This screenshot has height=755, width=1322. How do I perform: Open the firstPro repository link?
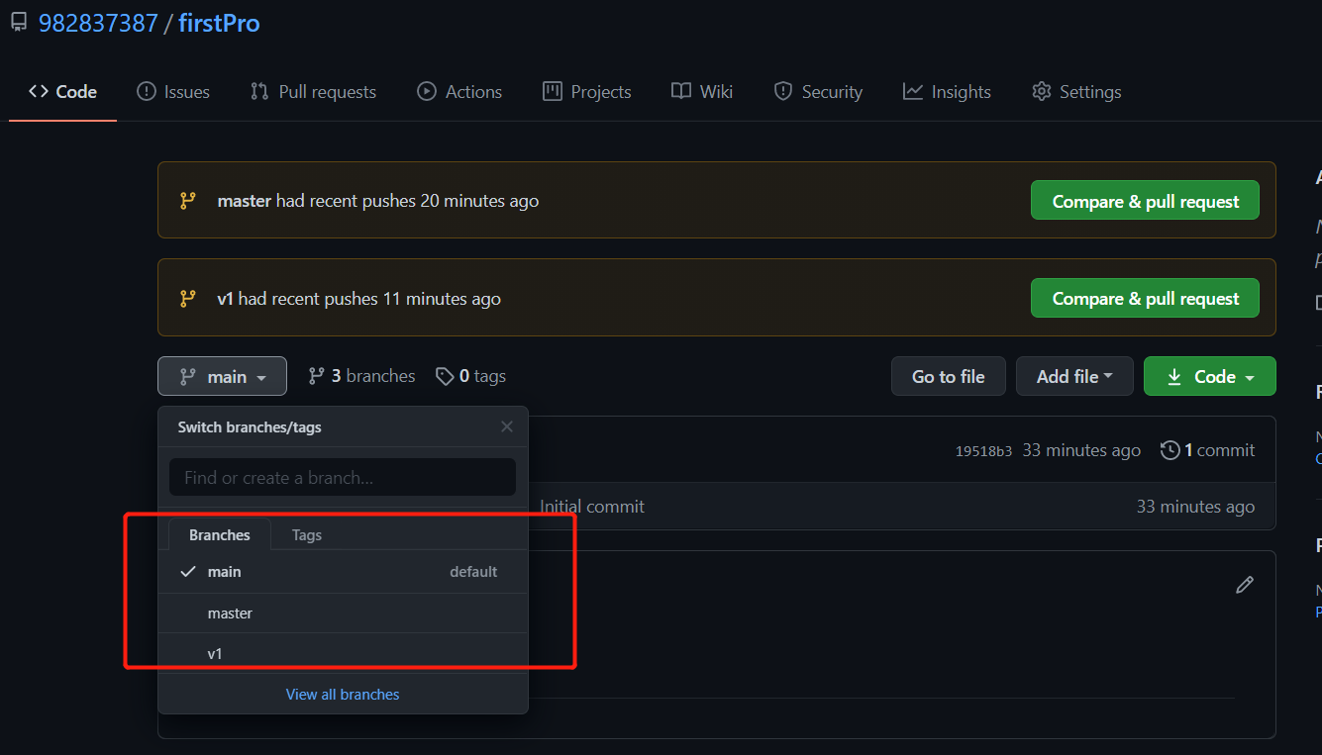point(219,23)
